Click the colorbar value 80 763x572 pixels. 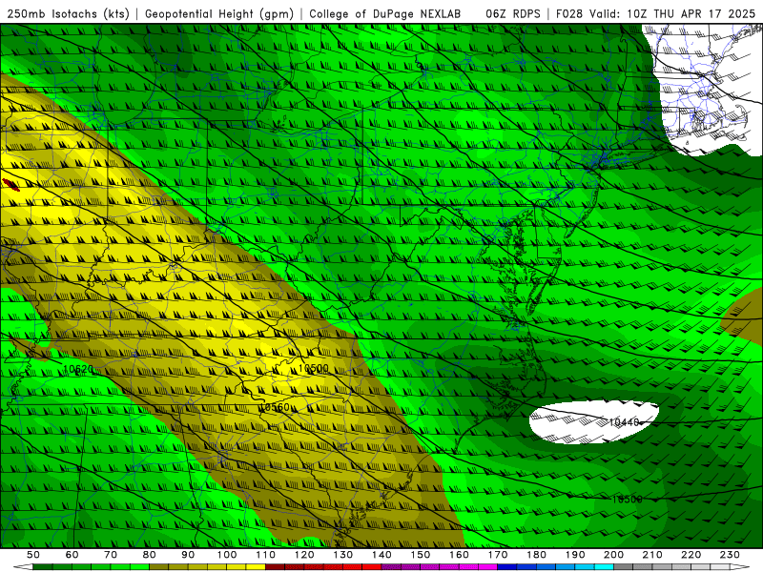[150, 555]
